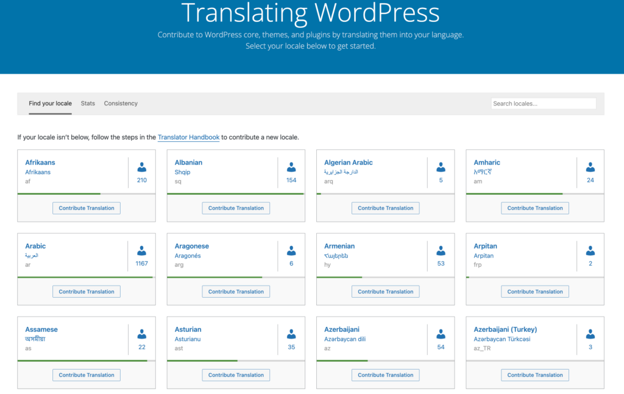Image resolution: width=624 pixels, height=394 pixels.
Task: Open the Consistency tab
Action: click(x=121, y=104)
